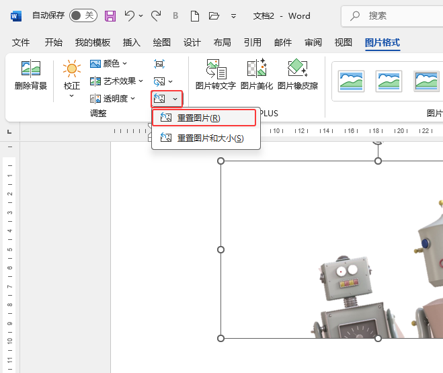443x373 pixels.
Task: Click the picture's bottom-middle sizing handle
Action: [x=378, y=338]
